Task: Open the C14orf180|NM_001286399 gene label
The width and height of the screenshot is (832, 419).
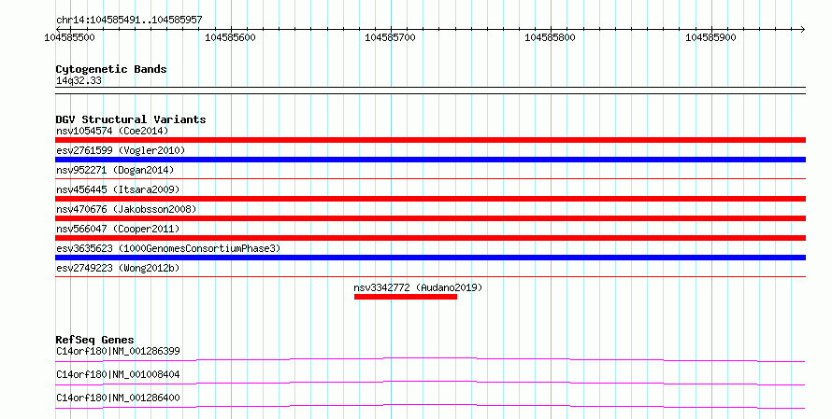Action: coord(118,351)
